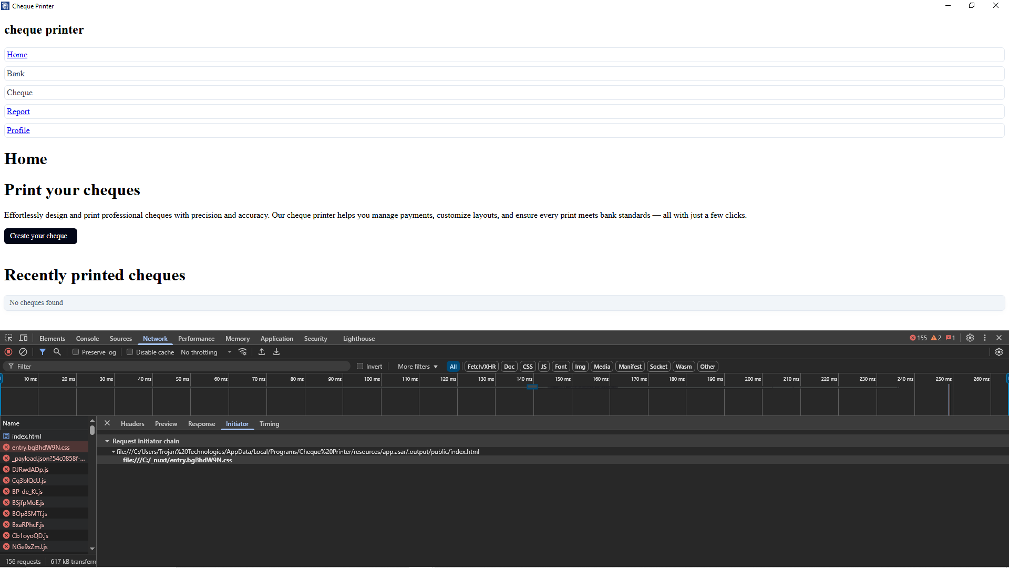This screenshot has width=1009, height=568.
Task: Click the import HAR upload icon
Action: pyautogui.click(x=262, y=352)
